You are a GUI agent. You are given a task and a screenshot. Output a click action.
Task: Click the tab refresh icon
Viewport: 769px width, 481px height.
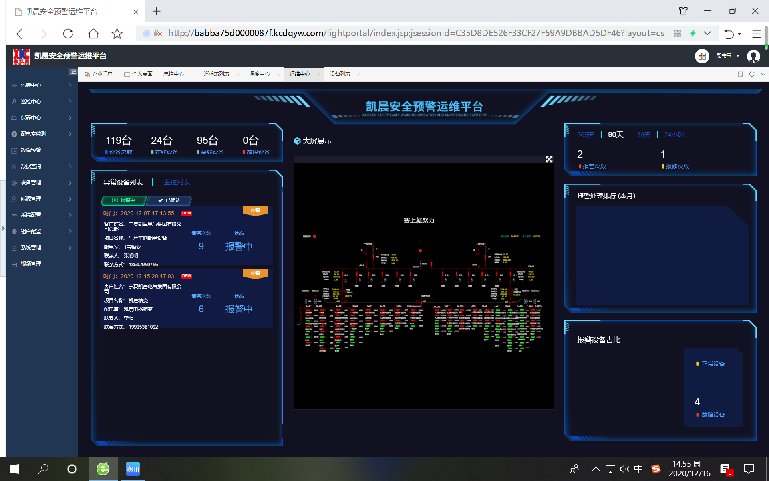tap(752, 74)
